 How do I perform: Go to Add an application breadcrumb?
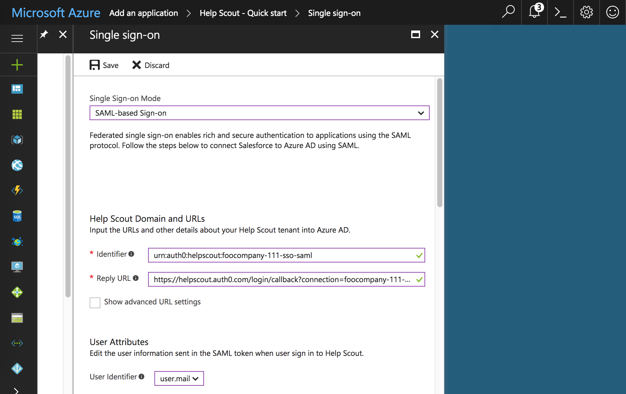click(144, 13)
